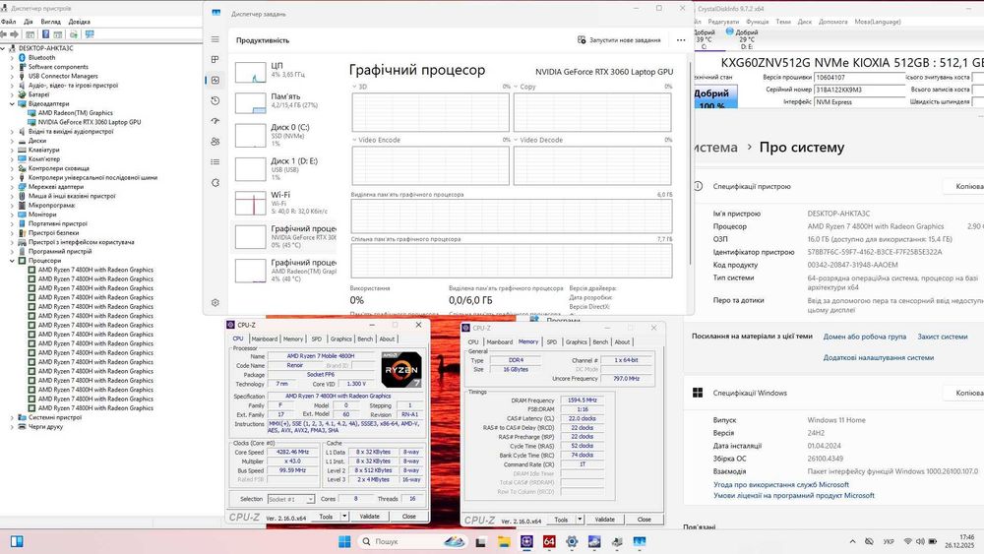Open File Explorer from the taskbar
The width and height of the screenshot is (984, 554).
504,541
